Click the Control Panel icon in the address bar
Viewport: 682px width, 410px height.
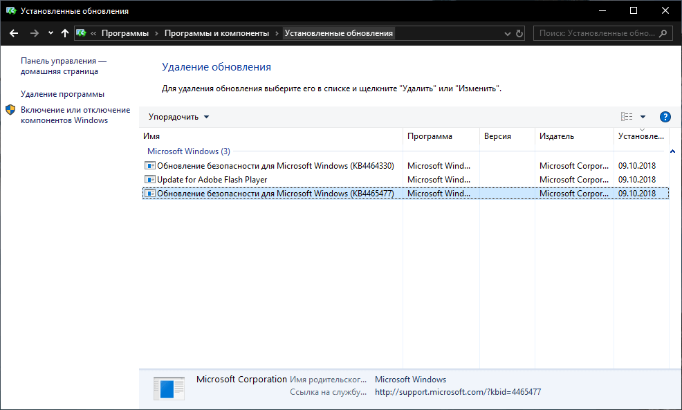click(x=81, y=32)
